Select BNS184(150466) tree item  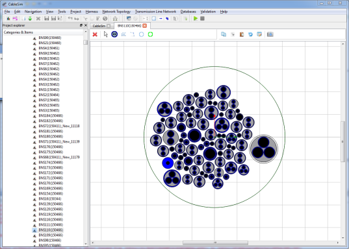pos(51,115)
